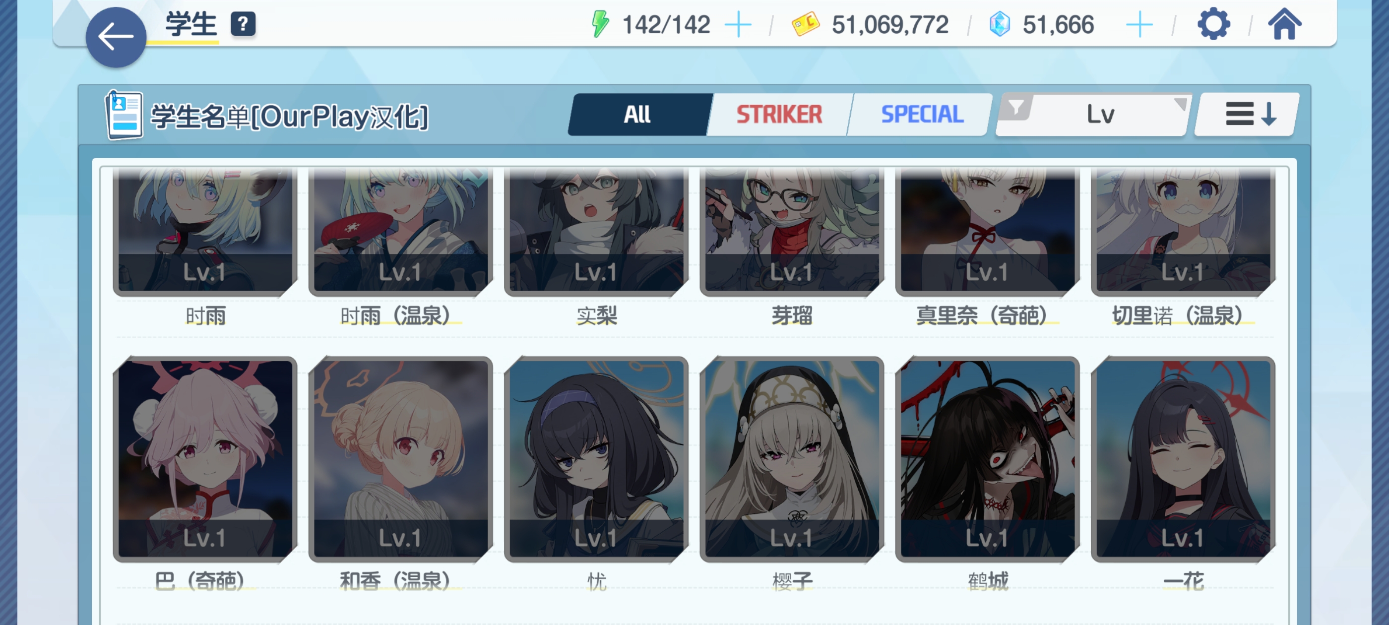Click the gold credits icon
The width and height of the screenshot is (1389, 625).
805,24
